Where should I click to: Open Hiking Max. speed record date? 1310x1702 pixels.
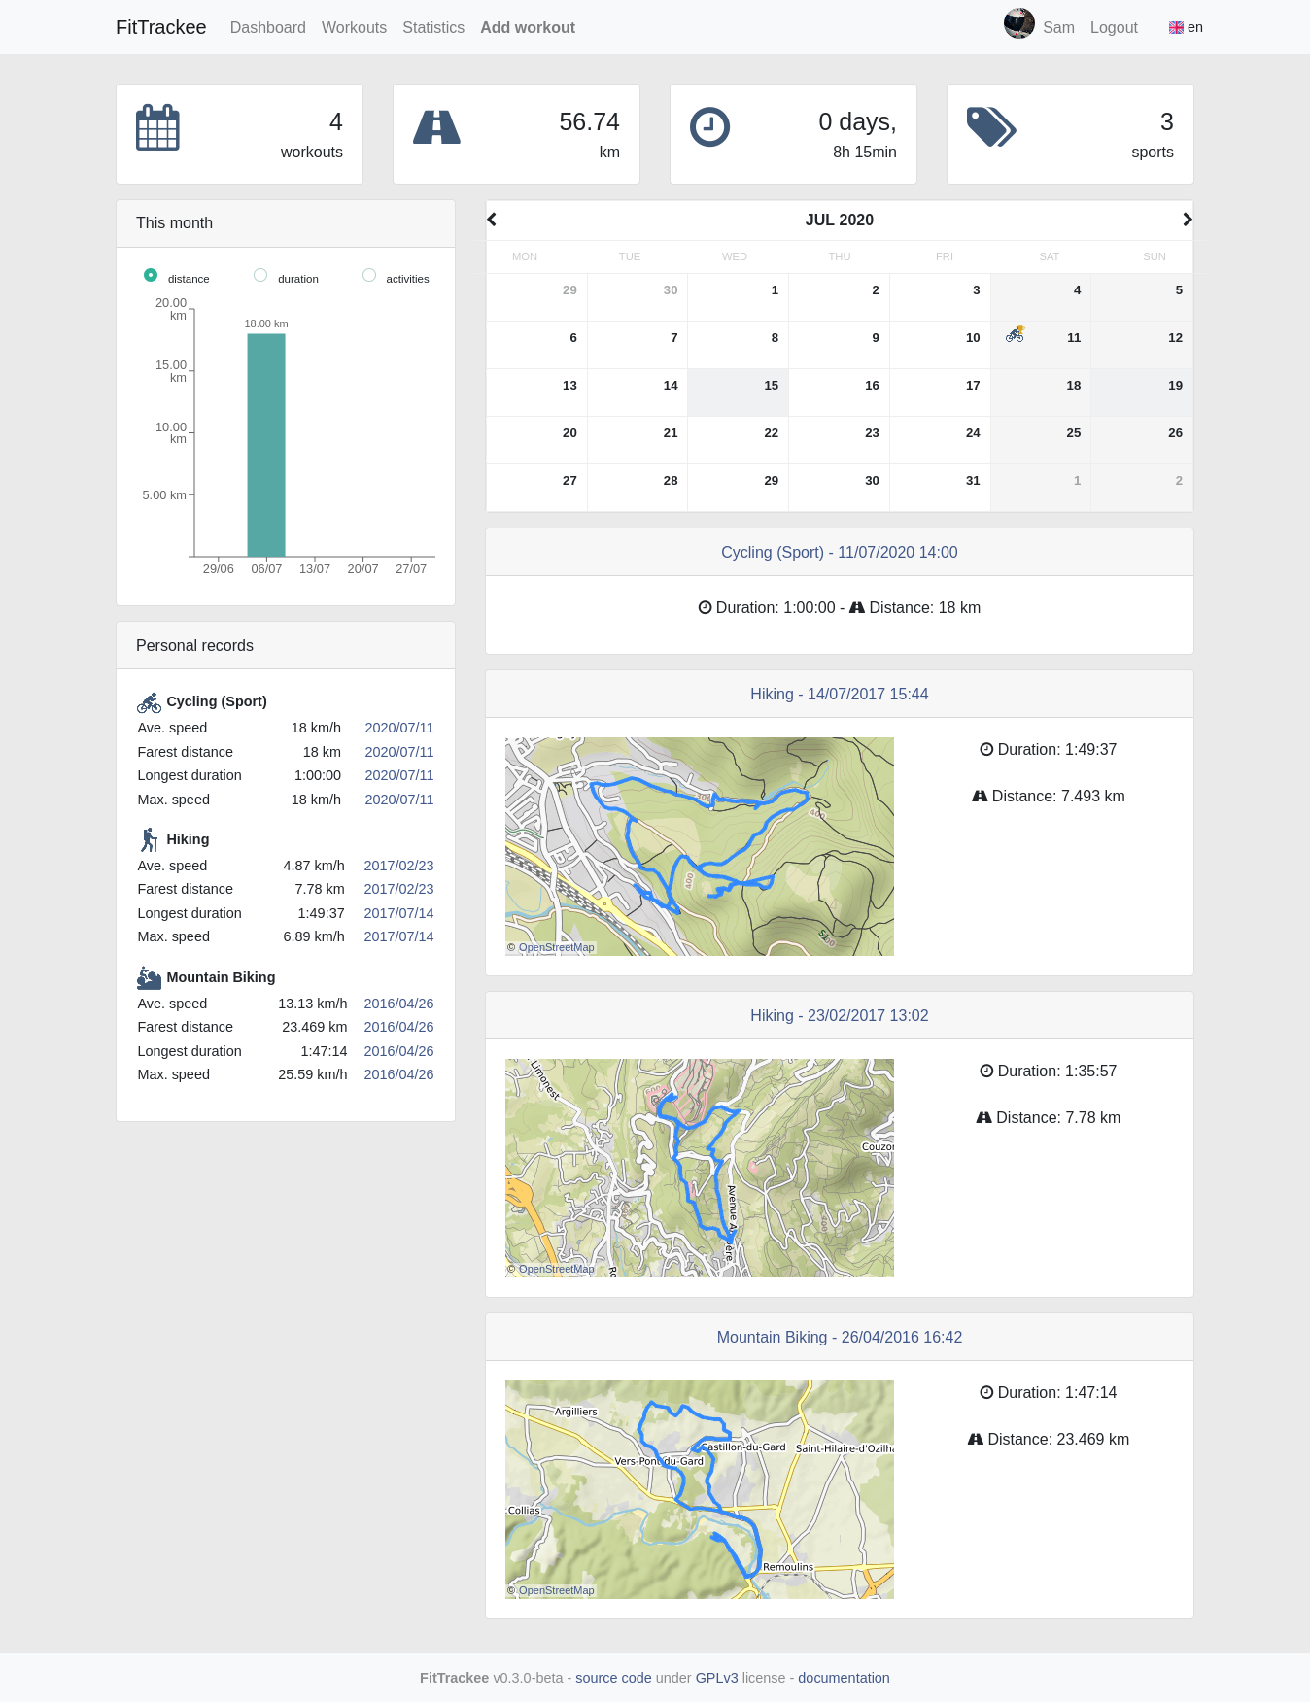click(399, 936)
